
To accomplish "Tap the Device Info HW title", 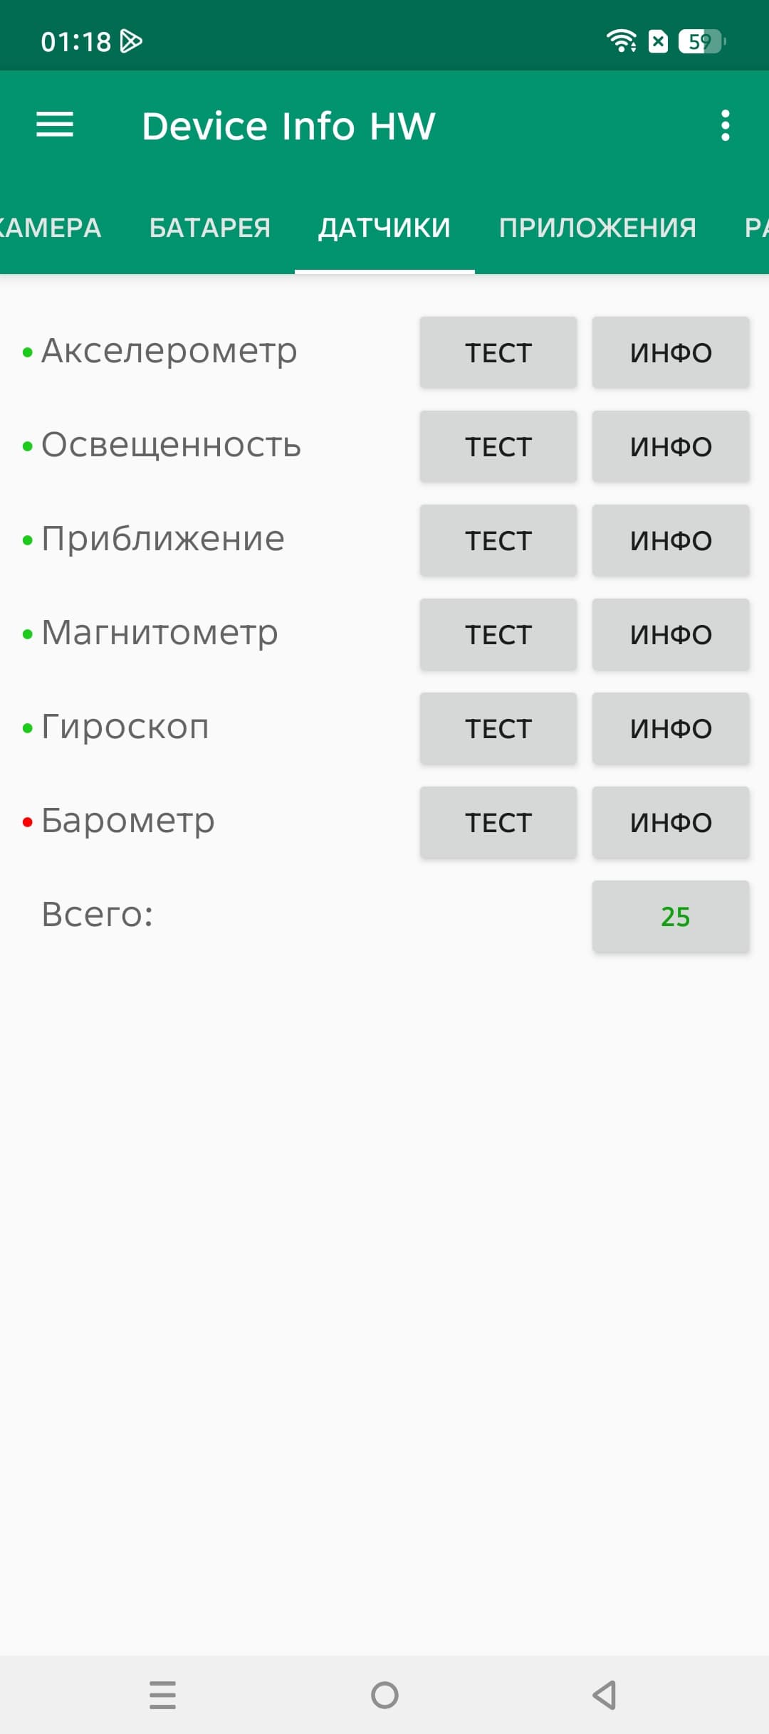I will tap(288, 126).
